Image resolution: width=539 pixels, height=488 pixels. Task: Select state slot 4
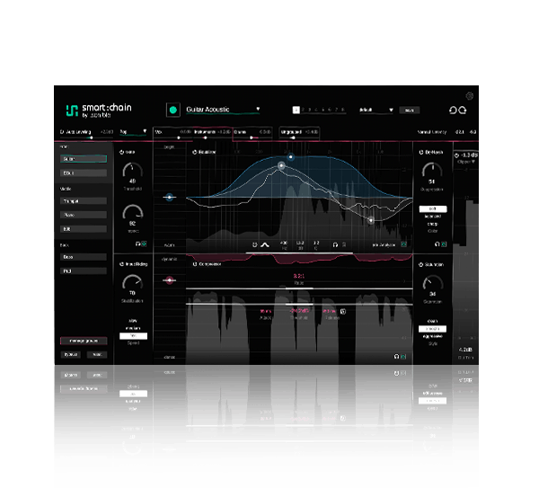[x=316, y=110]
